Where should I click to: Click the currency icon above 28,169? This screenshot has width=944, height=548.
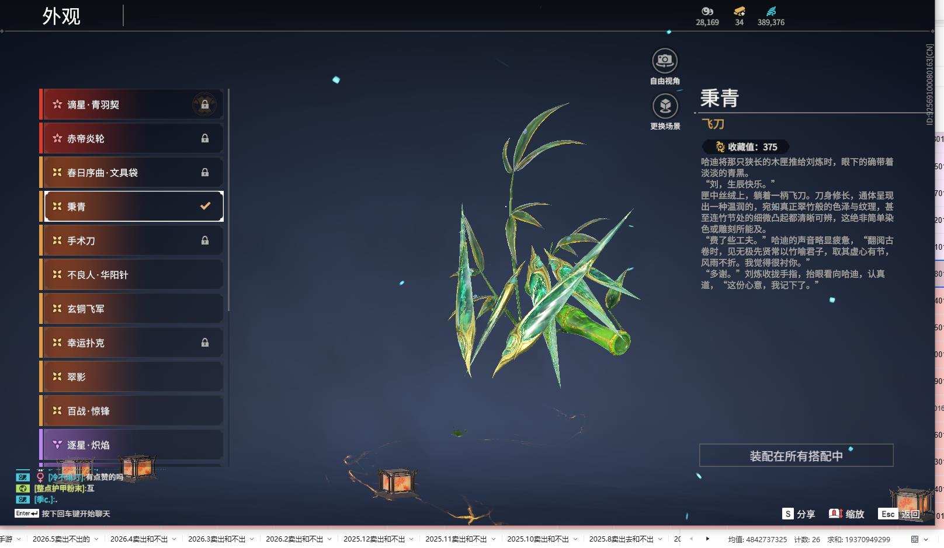[x=707, y=11]
